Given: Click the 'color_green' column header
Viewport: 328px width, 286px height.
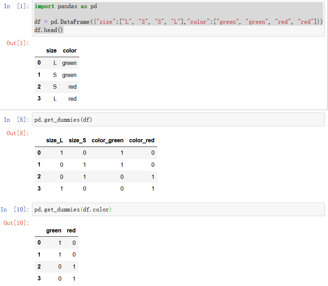Looking at the screenshot, I should 107,141.
